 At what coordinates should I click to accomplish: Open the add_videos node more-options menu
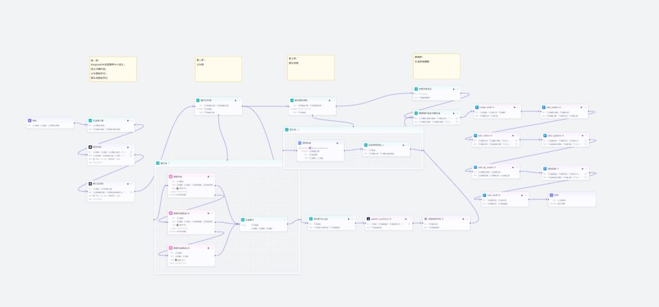point(517,136)
